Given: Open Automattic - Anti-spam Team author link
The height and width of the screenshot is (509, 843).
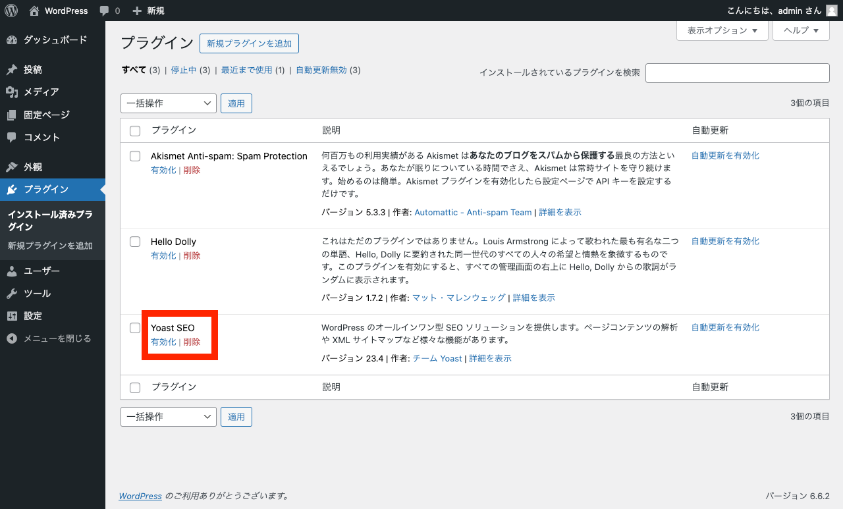Looking at the screenshot, I should click(473, 212).
